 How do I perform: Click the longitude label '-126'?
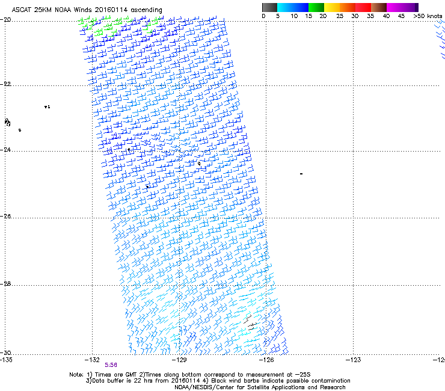pos(266,360)
